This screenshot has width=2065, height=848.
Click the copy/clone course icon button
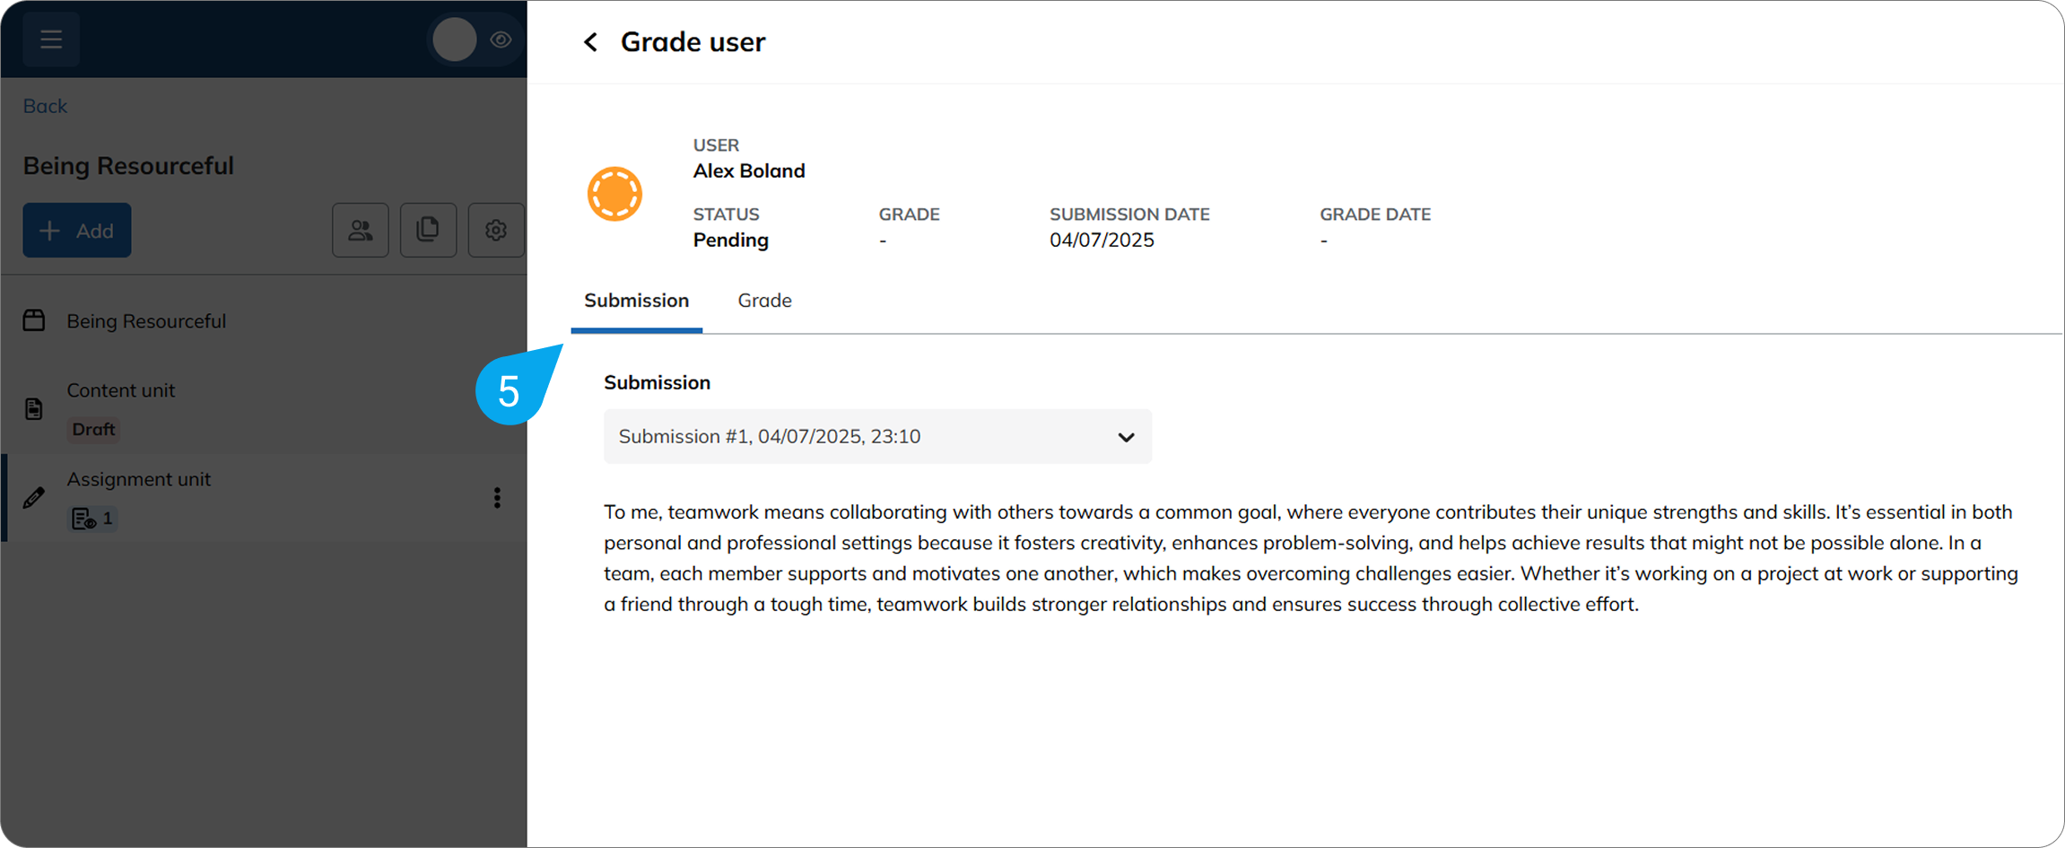pos(428,231)
